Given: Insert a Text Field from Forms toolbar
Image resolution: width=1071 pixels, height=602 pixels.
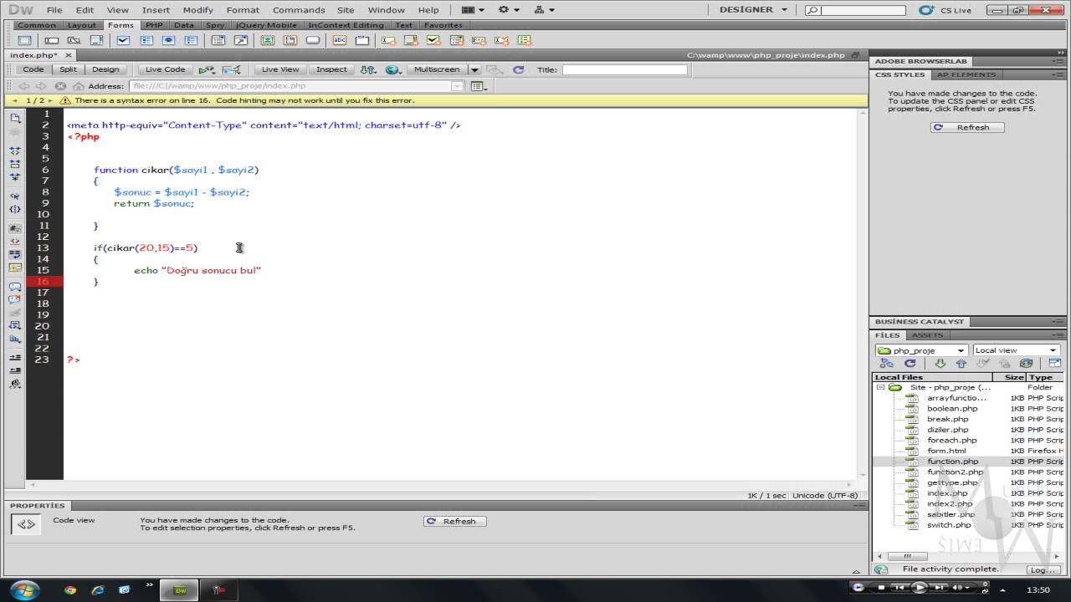Looking at the screenshot, I should [x=52, y=40].
